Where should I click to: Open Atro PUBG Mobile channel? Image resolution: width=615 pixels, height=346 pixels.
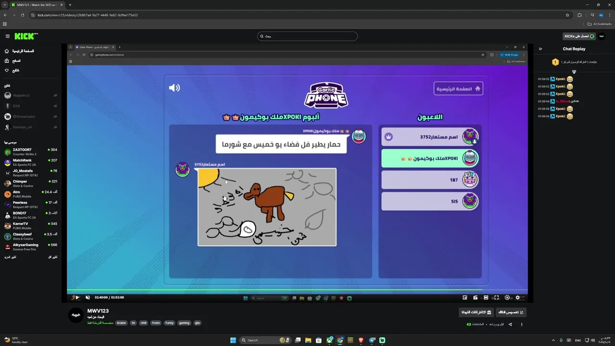point(31,194)
